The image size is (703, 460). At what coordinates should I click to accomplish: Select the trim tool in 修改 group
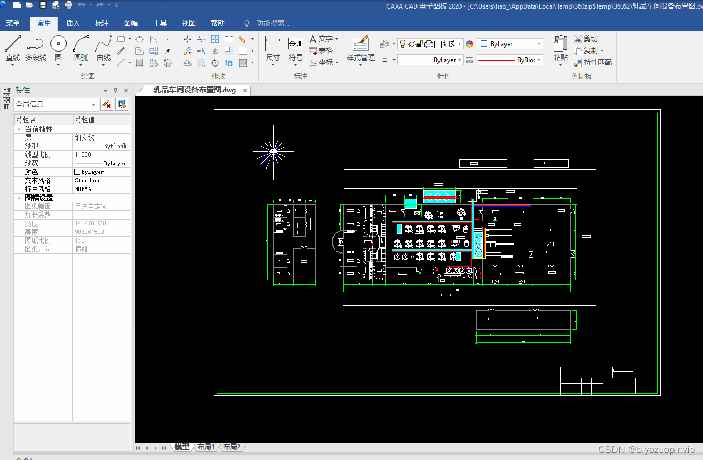201,39
